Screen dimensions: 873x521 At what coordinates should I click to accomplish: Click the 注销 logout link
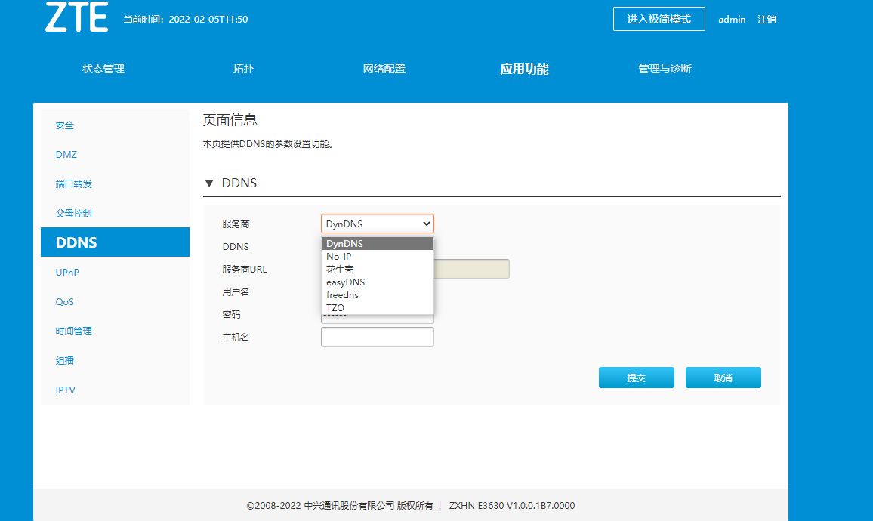tap(767, 20)
